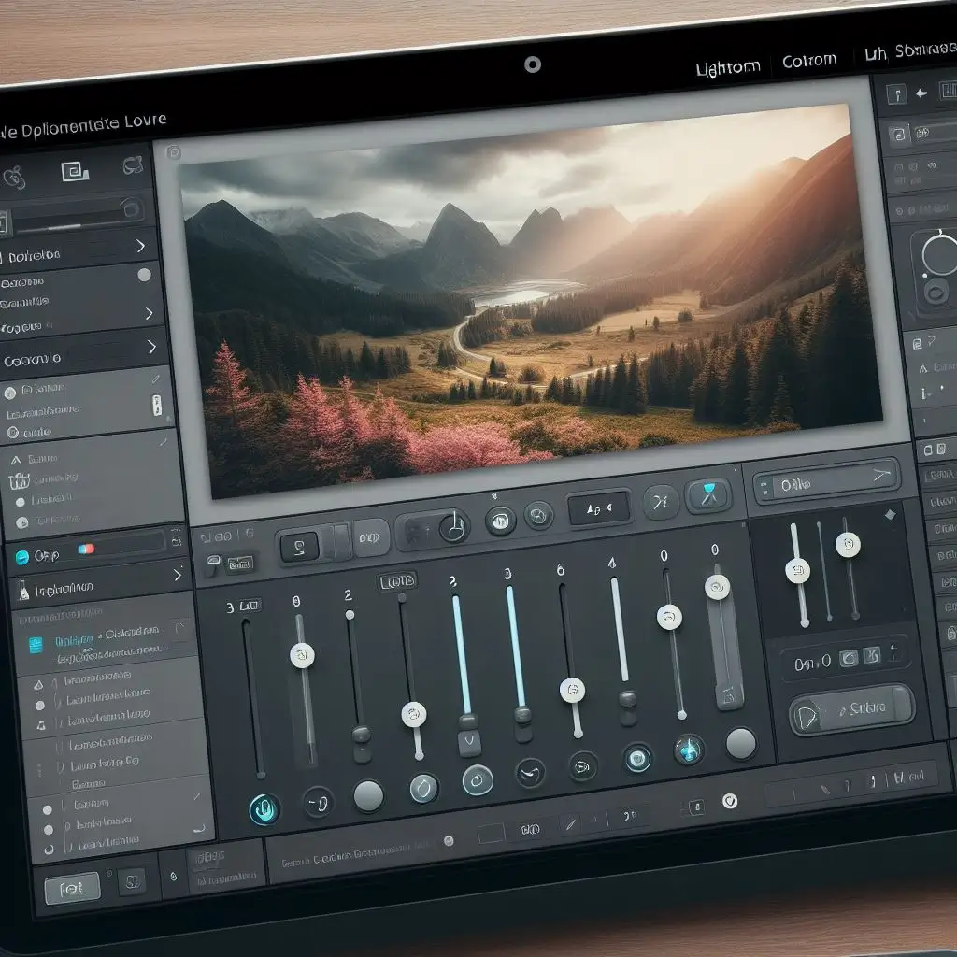957x957 pixels.
Task: Click the labeled button in the bottom-left corner
Action: (71, 888)
